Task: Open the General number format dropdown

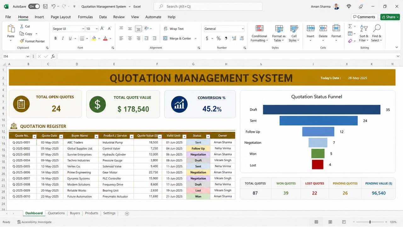Action: coord(243,29)
